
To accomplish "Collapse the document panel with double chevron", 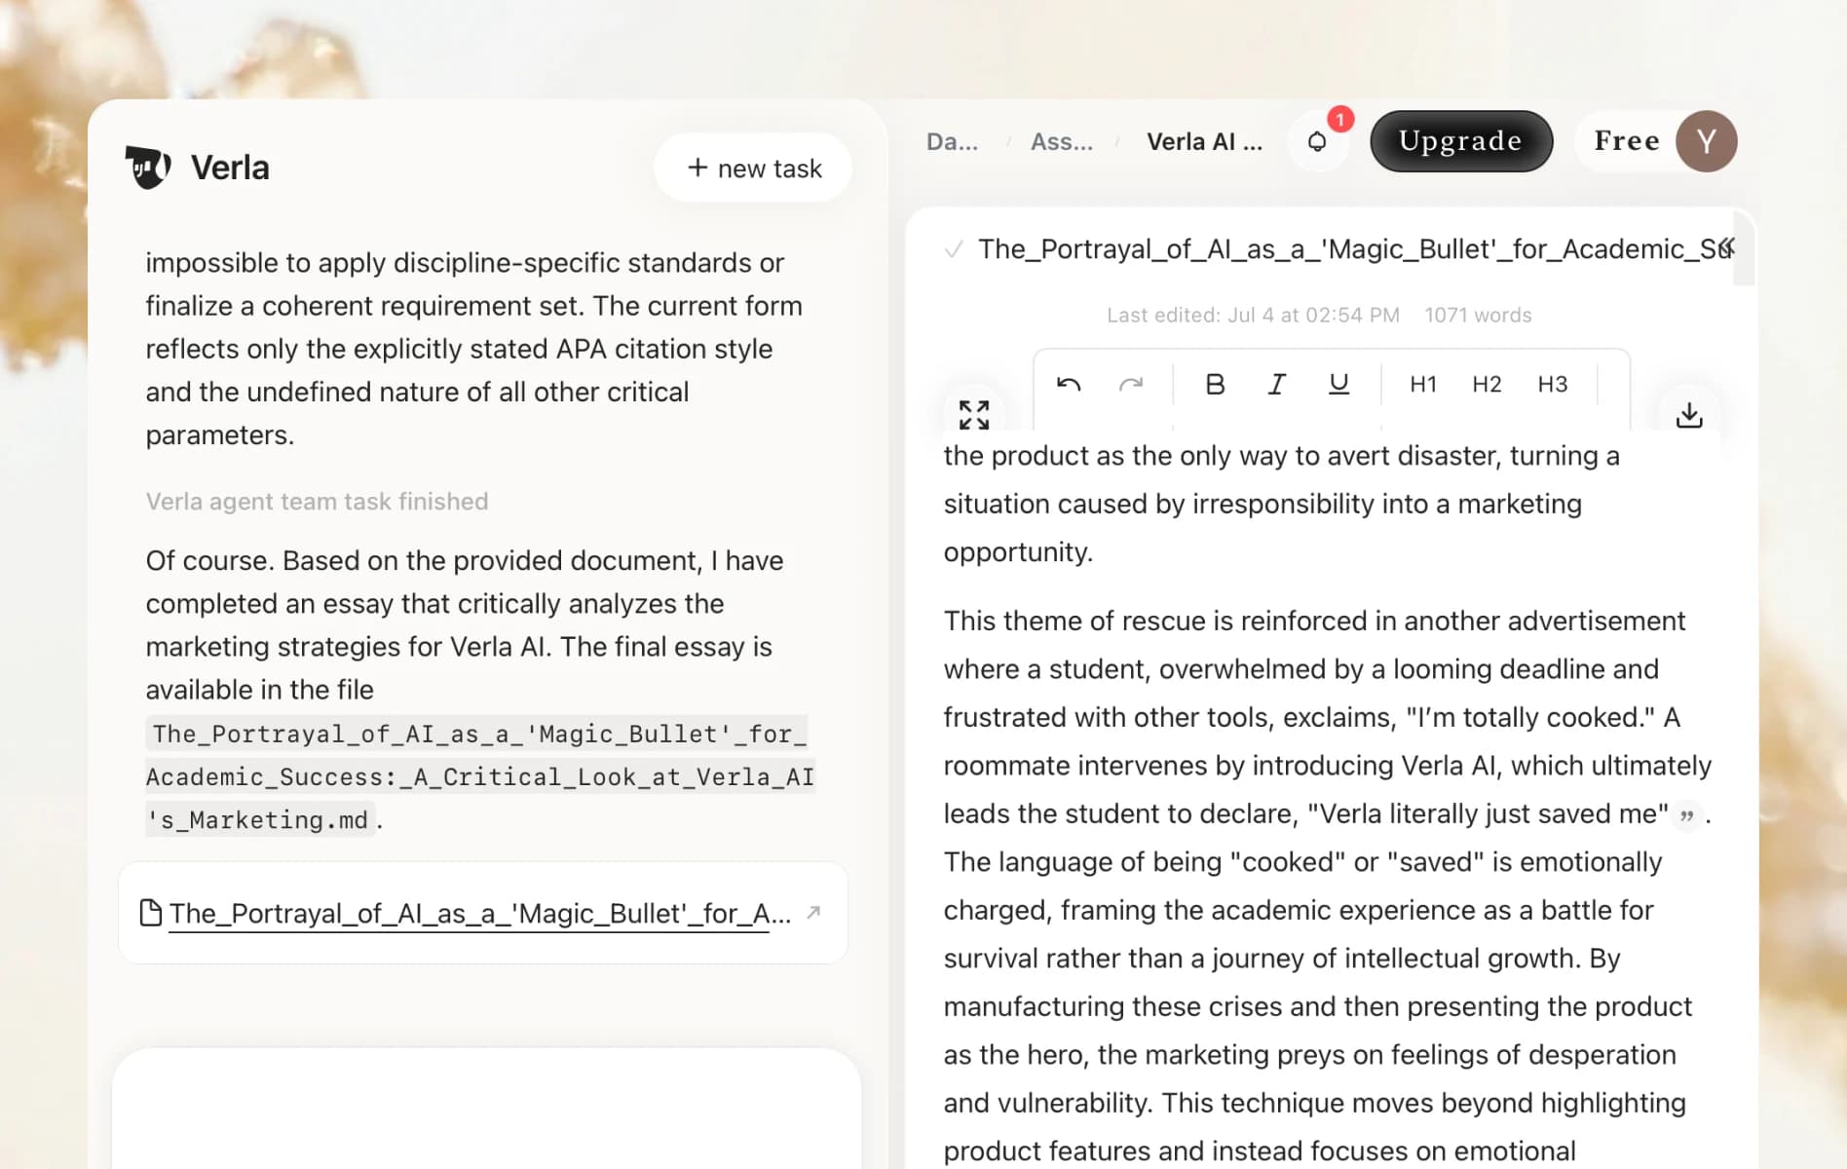I will [x=1727, y=247].
